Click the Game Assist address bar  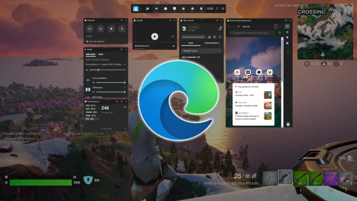(255, 33)
